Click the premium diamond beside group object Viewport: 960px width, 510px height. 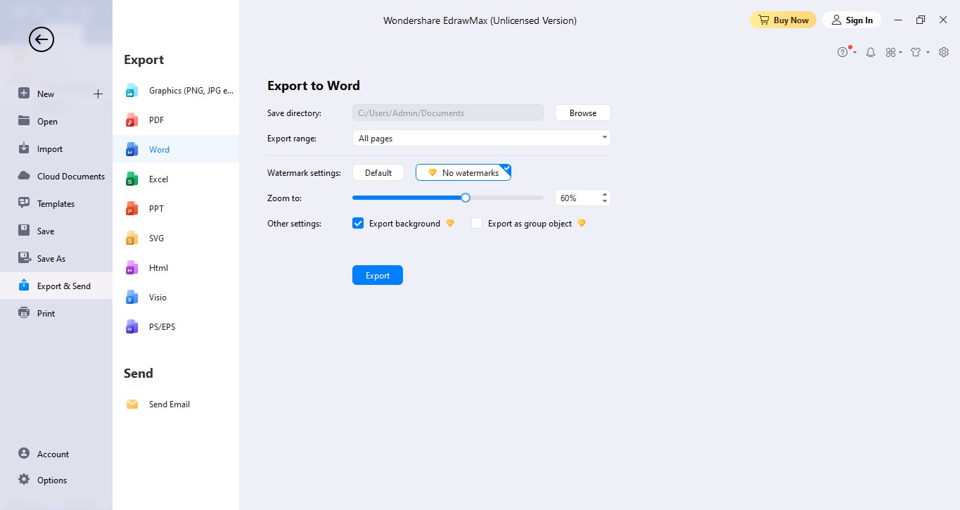point(582,224)
